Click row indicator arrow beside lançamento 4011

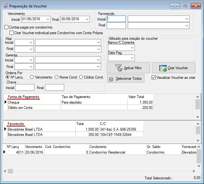[4, 152]
